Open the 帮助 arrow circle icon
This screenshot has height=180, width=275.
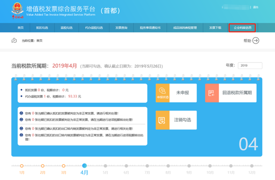(256, 41)
